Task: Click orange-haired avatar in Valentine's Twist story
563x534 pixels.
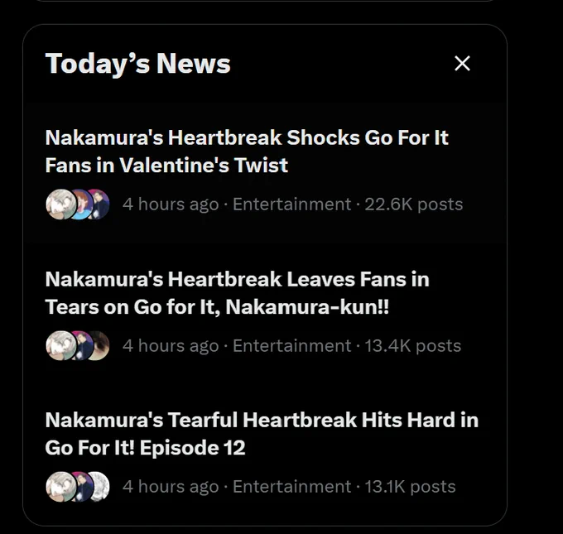Action: (82, 204)
